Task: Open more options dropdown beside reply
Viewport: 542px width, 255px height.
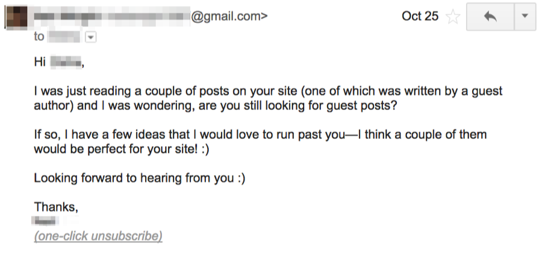Action: [525, 17]
